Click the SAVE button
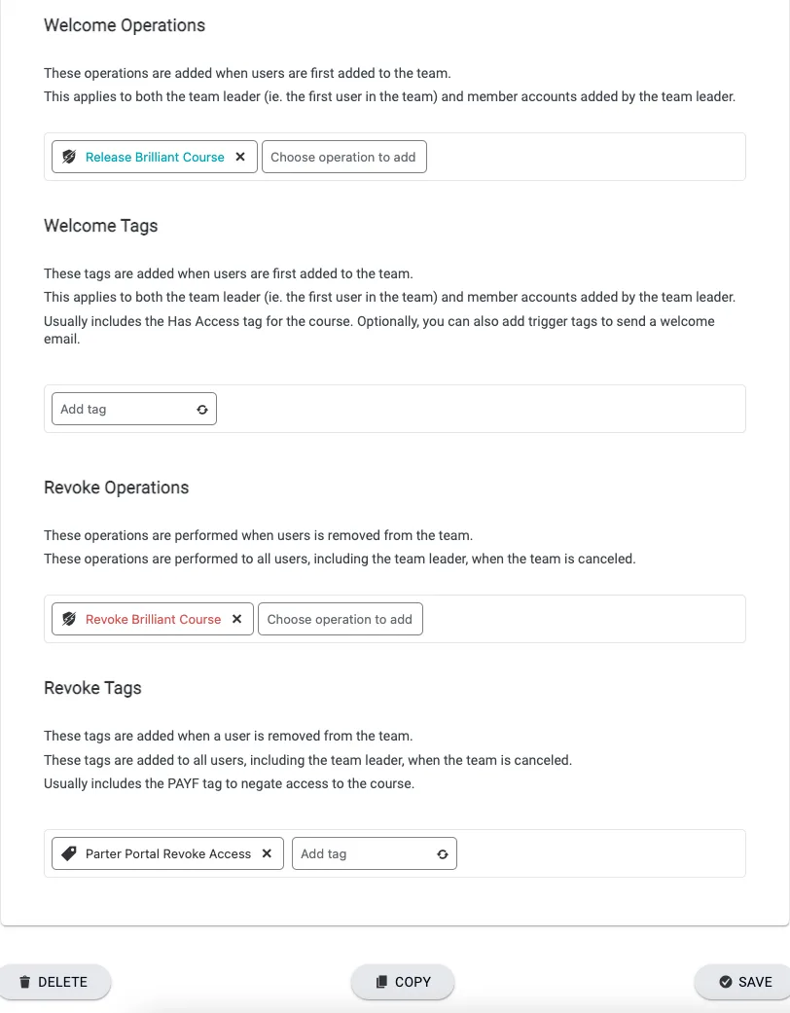 tap(745, 982)
